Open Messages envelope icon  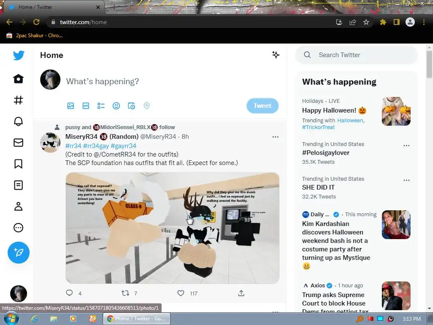19,143
